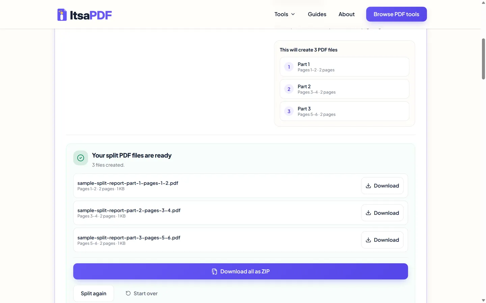Click the Split again button
This screenshot has width=486, height=303.
tap(93, 293)
